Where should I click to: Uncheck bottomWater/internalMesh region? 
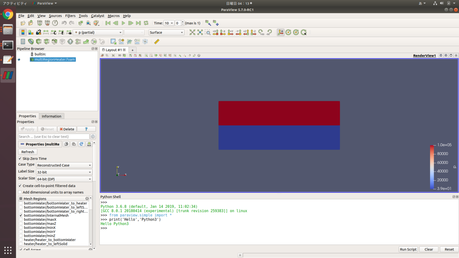[21, 216]
